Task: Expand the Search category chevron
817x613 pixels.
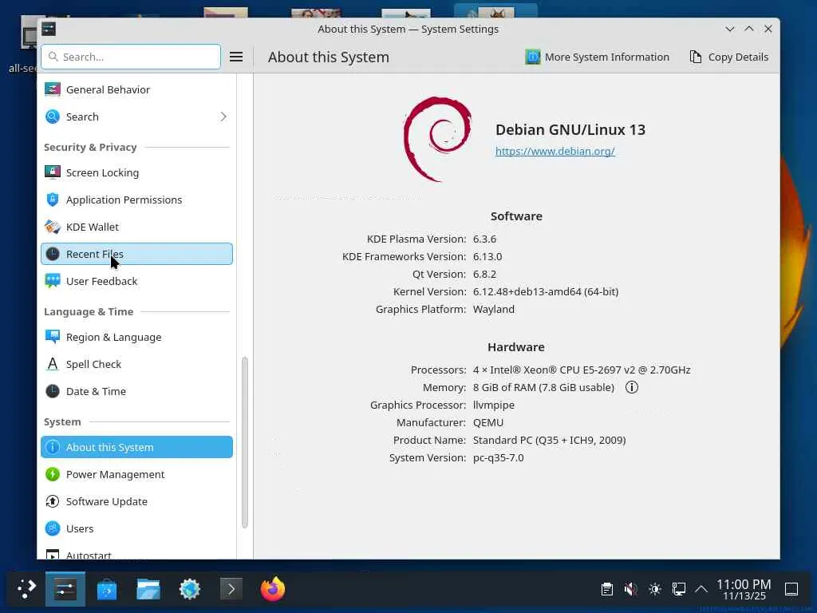Action: [x=223, y=117]
